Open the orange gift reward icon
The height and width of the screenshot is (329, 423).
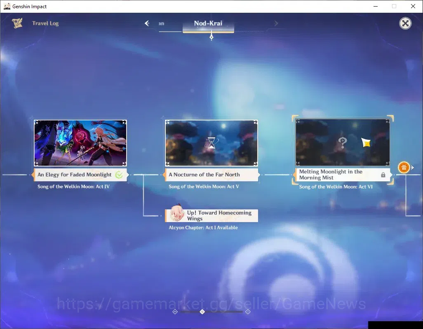click(404, 168)
